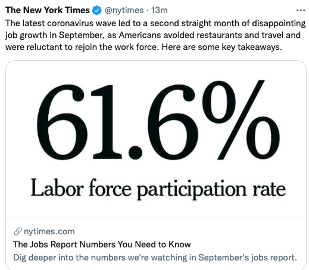Click 'were reluctant to rejoin the work force'
Screen dimensions: 309x270
[82, 47]
